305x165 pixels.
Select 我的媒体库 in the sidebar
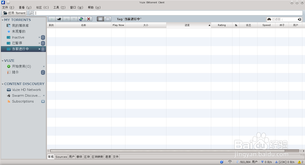coord(20,26)
